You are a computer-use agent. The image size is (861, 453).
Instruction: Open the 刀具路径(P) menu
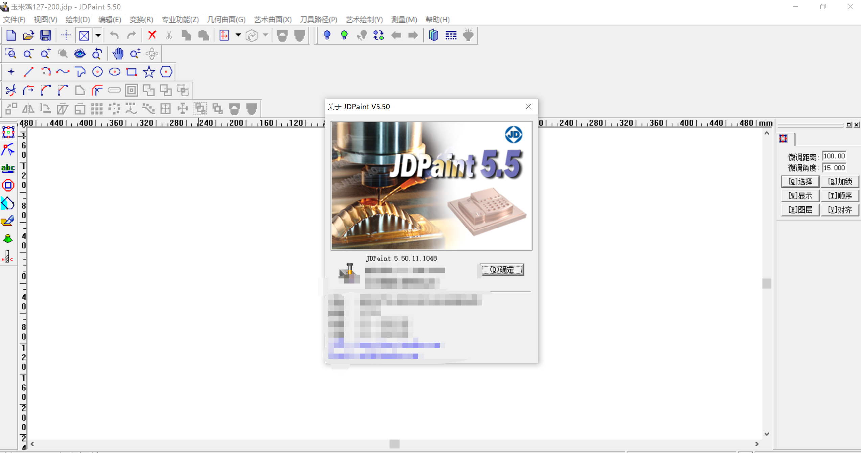(318, 20)
